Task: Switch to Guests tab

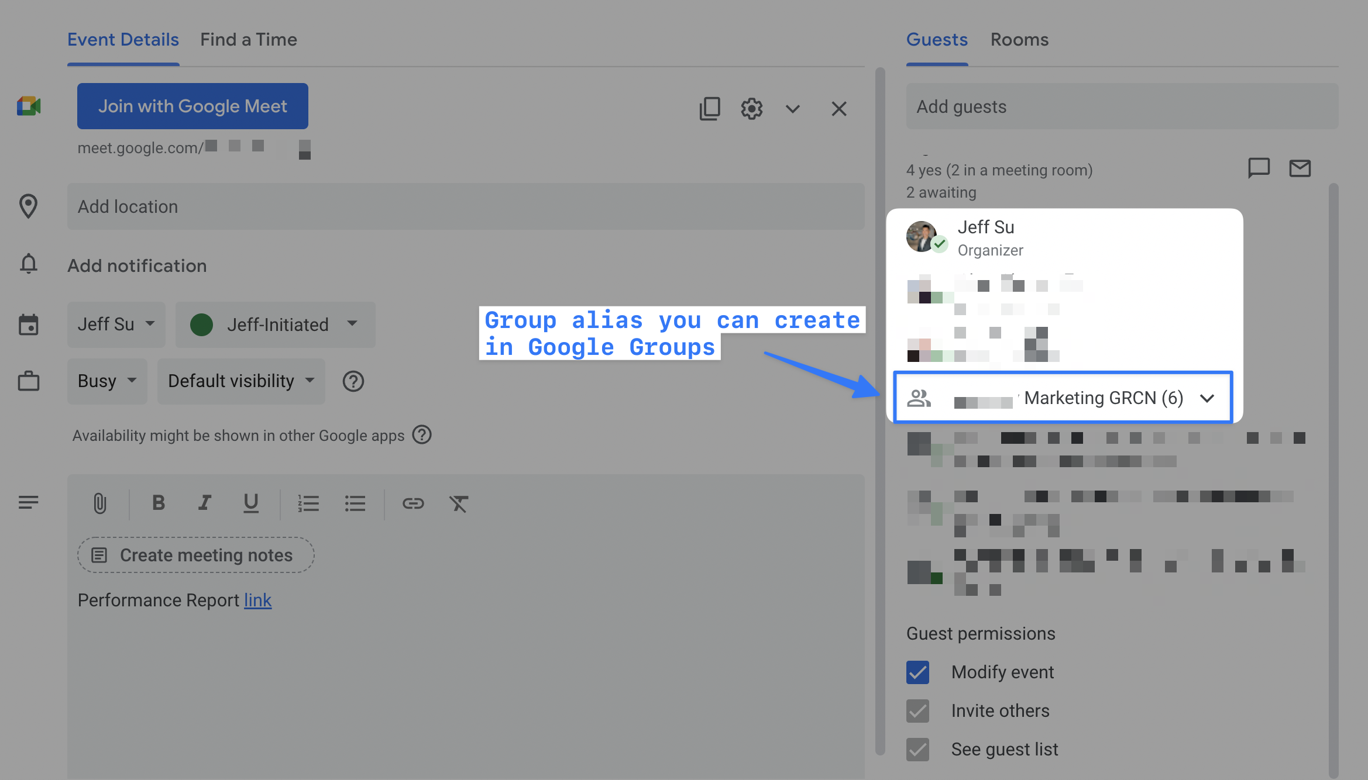Action: pos(937,39)
